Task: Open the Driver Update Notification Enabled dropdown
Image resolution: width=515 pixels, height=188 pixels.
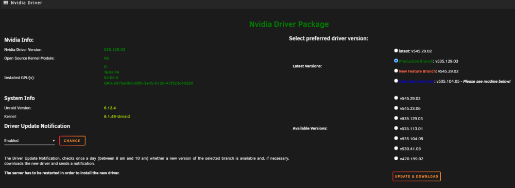Action: click(29, 141)
